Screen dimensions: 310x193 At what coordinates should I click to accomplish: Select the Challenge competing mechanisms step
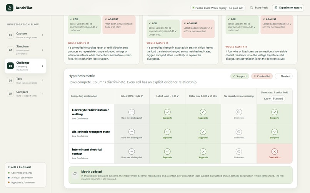[x=25, y=66]
